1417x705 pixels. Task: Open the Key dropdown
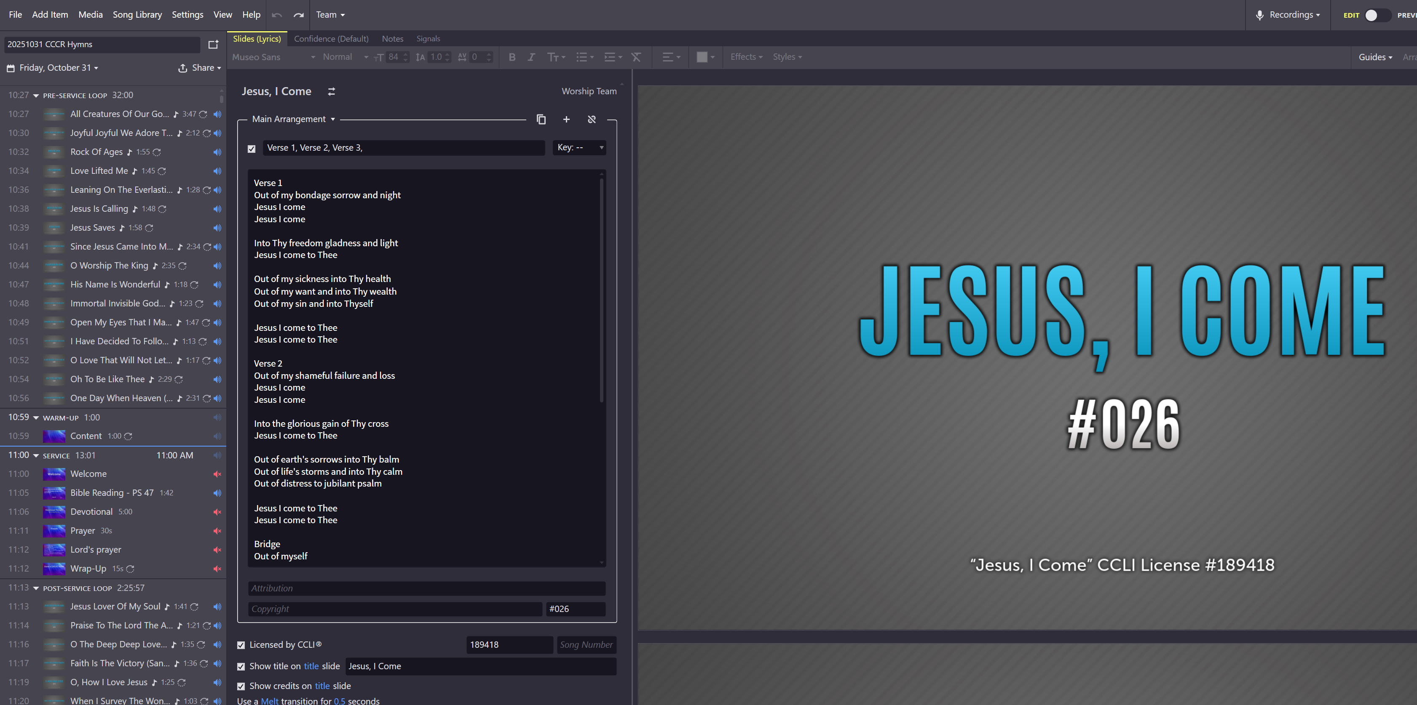[x=579, y=147]
